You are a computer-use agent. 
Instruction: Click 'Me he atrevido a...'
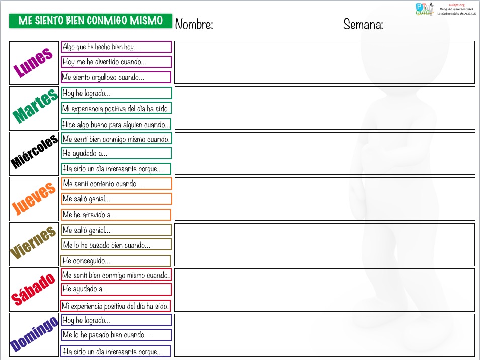[116, 214]
